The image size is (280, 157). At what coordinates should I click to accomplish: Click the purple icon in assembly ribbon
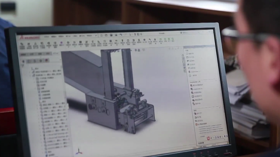point(61,43)
